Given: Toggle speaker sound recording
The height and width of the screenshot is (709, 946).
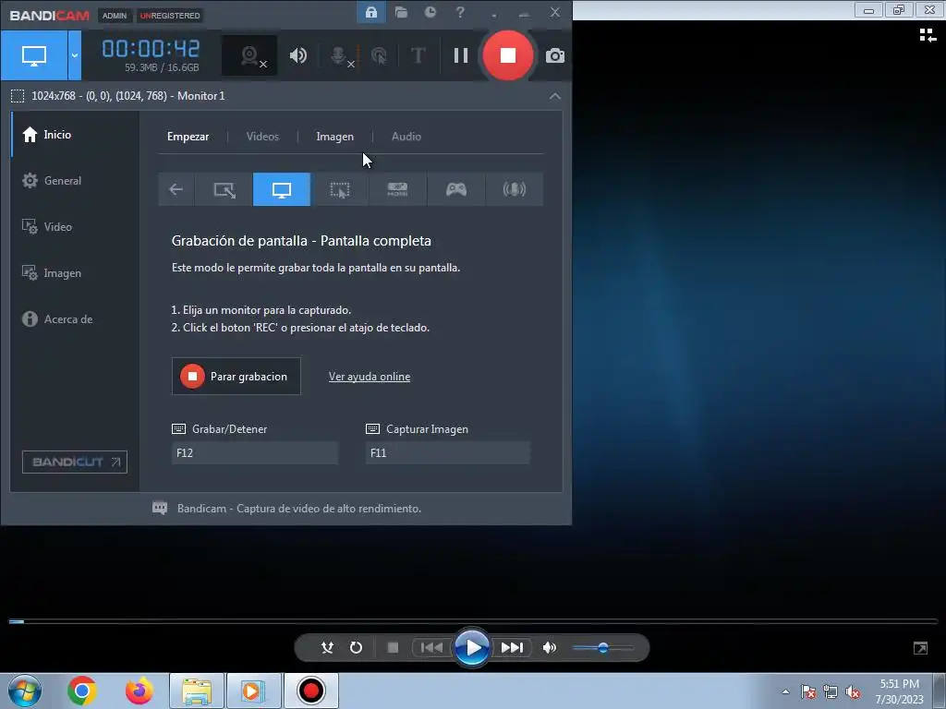Looking at the screenshot, I should pyautogui.click(x=298, y=55).
